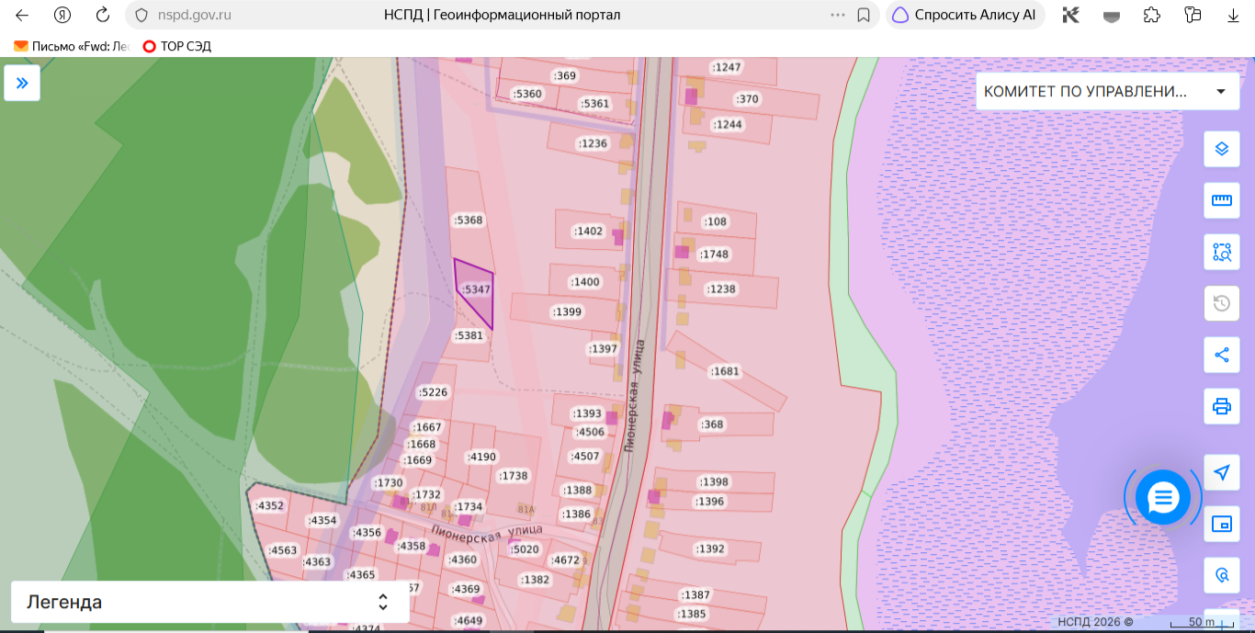Click parcel label :5226
This screenshot has height=633, width=1255.
(x=433, y=393)
